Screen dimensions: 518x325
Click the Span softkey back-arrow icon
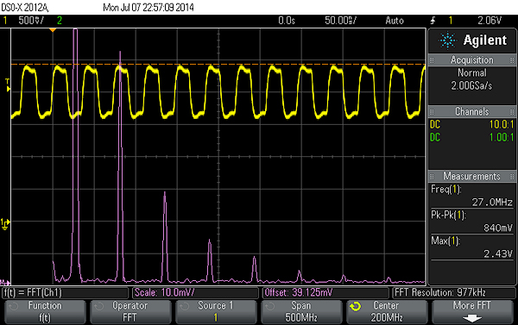270,307
